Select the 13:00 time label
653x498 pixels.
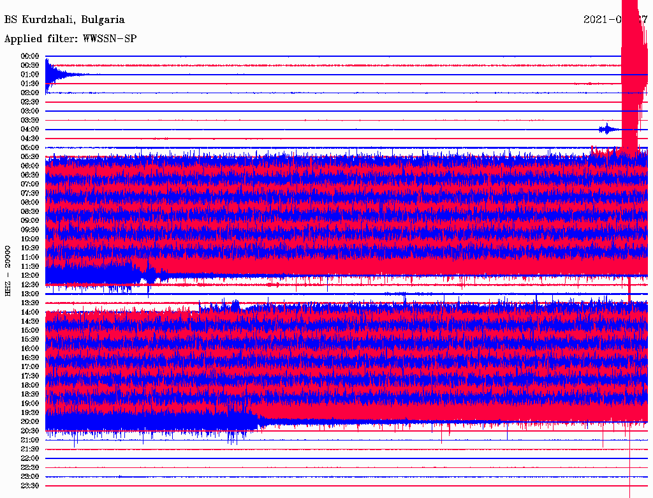(30, 294)
